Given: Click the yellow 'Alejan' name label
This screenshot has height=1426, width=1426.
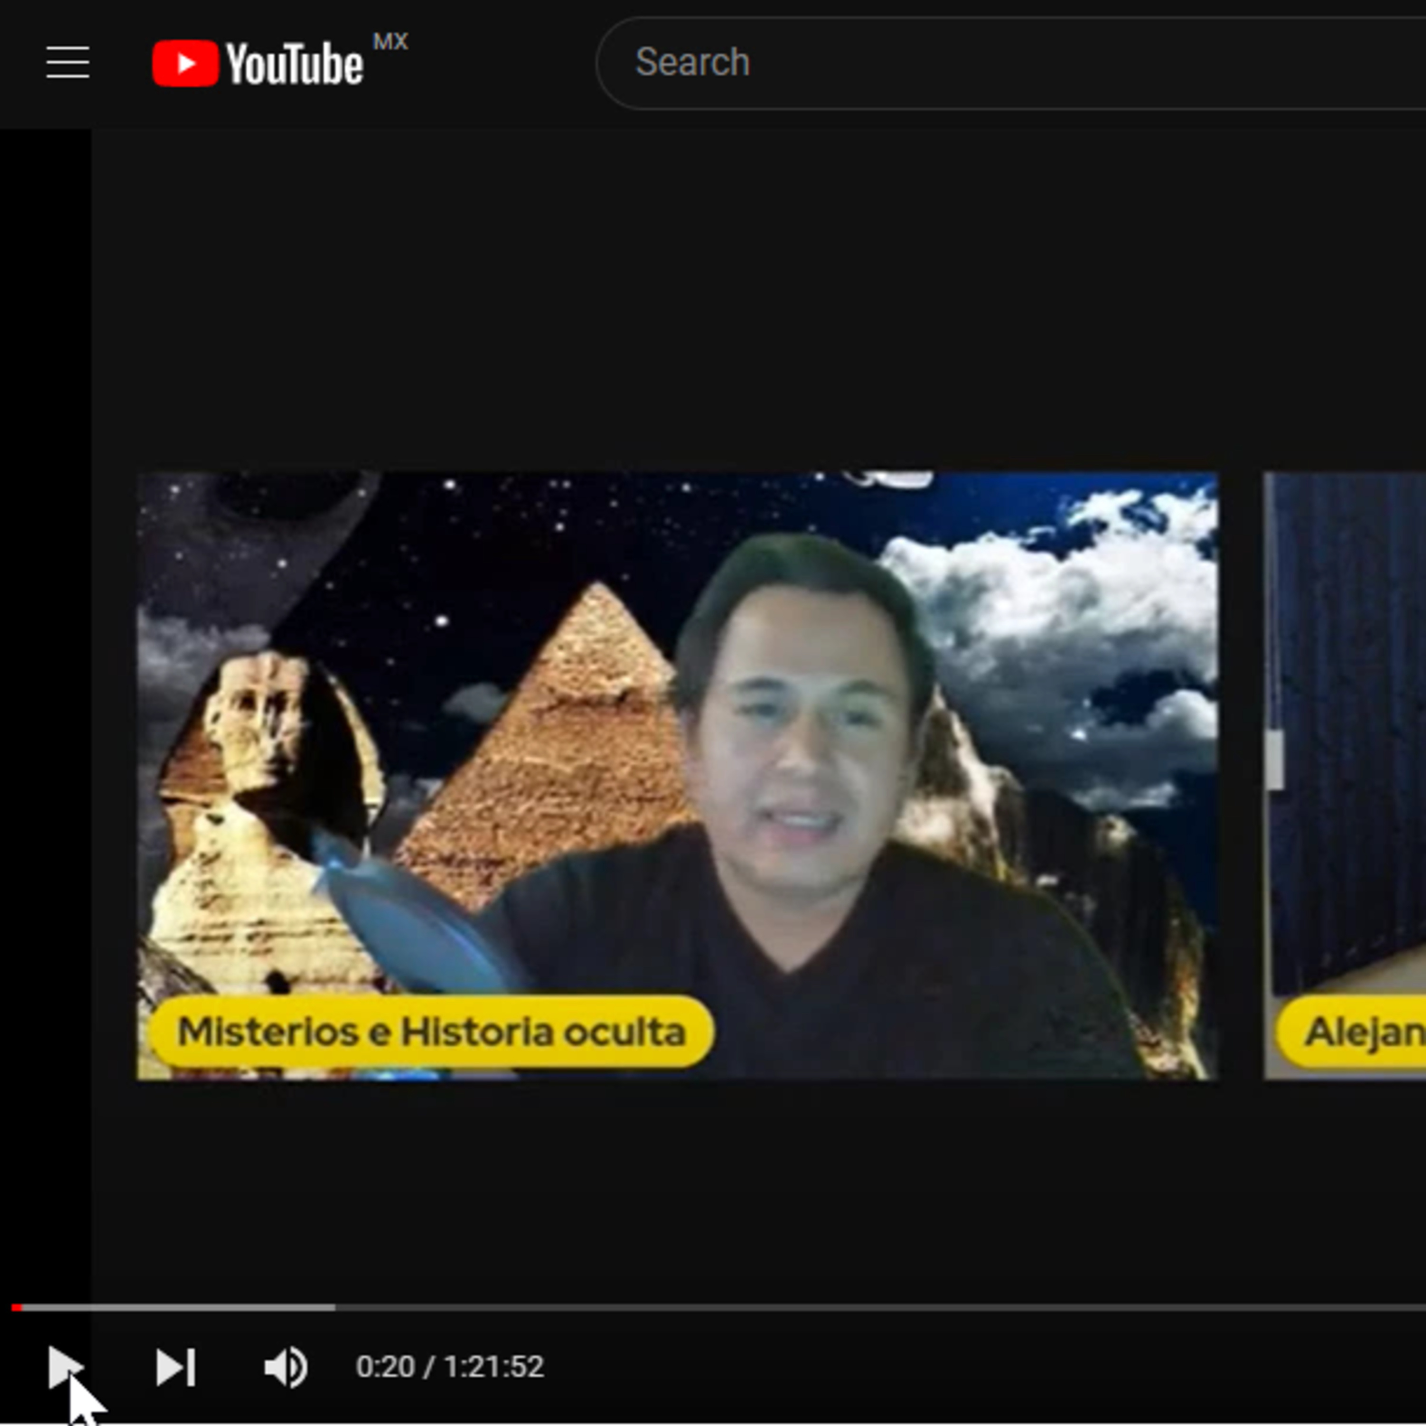Looking at the screenshot, I should [1358, 1031].
